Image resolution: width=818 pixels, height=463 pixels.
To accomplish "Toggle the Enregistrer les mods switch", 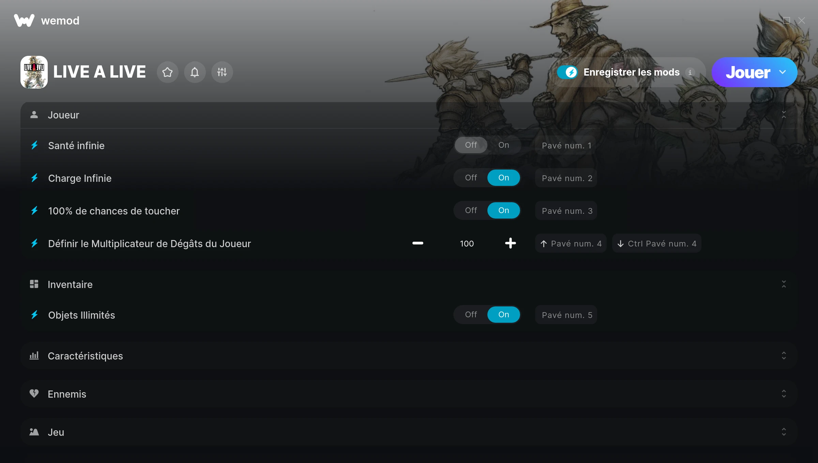I will tap(567, 72).
